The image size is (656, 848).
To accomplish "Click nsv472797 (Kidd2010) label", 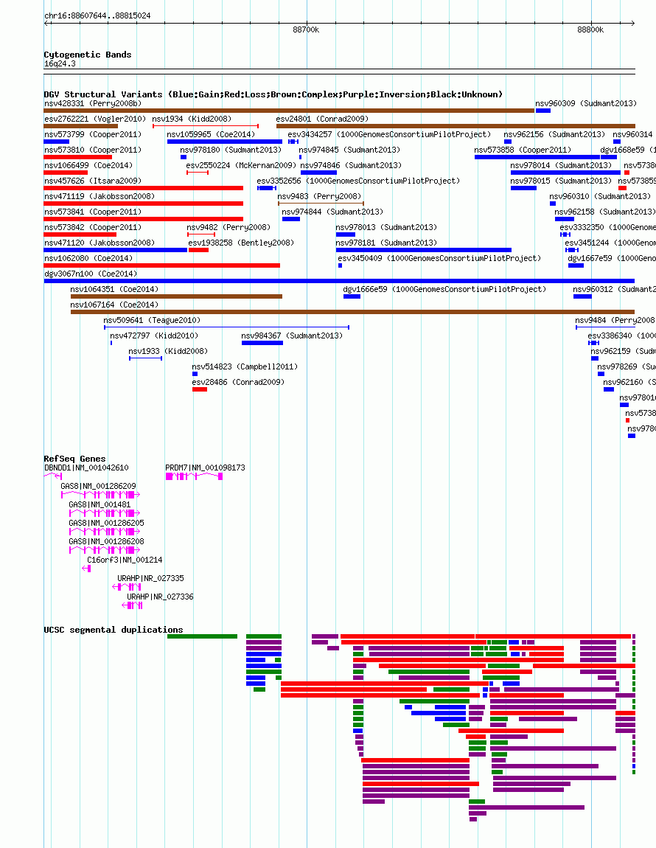I will tap(154, 336).
